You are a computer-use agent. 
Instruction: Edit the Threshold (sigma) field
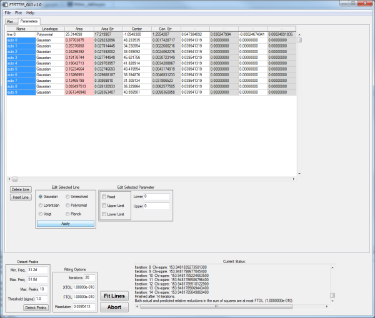(42, 299)
